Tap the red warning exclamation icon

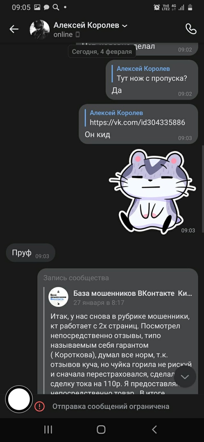click(39, 406)
